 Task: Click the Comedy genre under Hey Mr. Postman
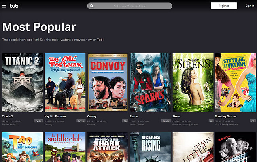pyautogui.click(x=49, y=124)
